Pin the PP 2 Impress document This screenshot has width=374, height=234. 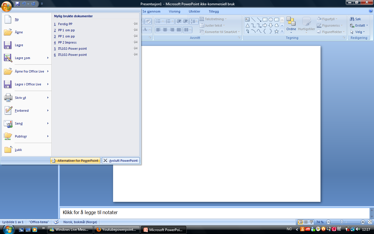(135, 42)
